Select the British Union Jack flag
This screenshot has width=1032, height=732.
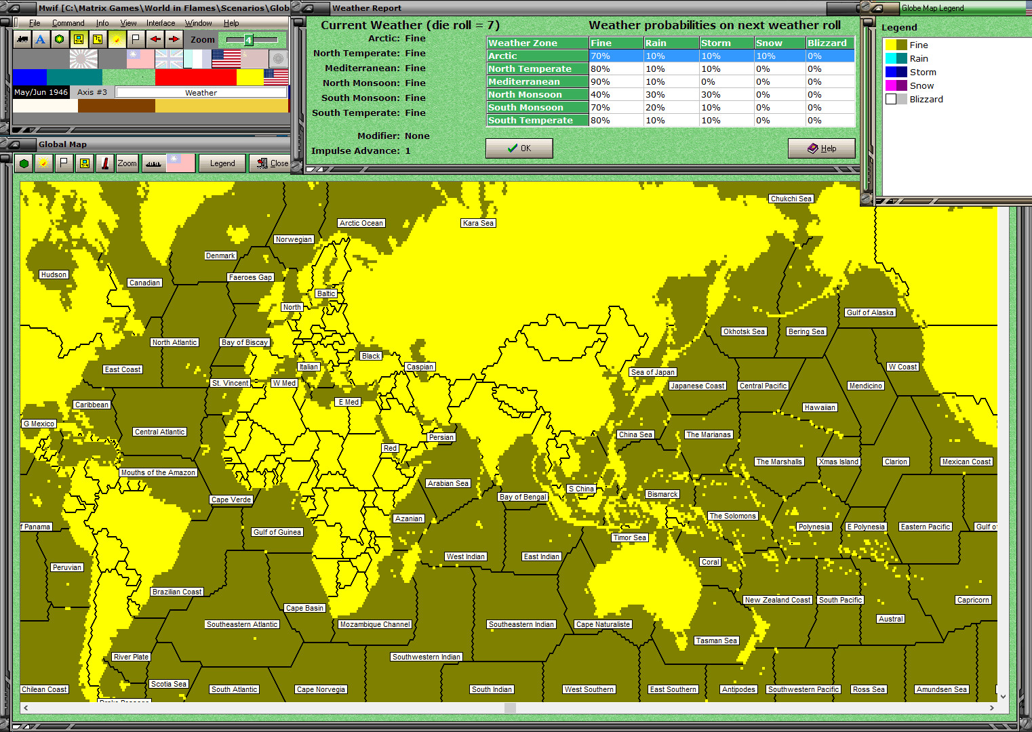tap(169, 59)
